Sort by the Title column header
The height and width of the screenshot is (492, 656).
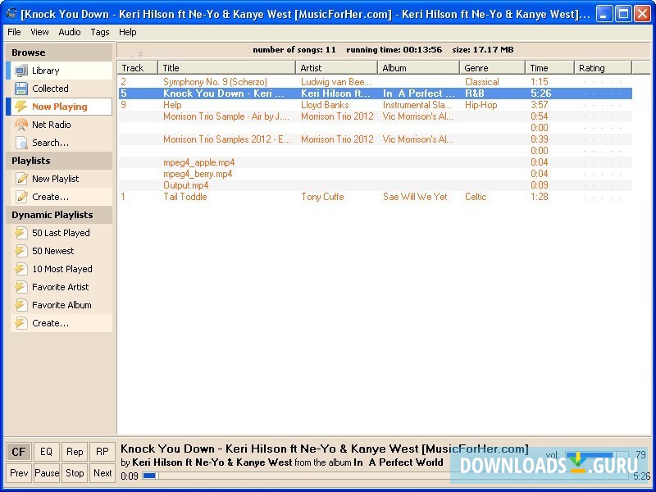(227, 68)
